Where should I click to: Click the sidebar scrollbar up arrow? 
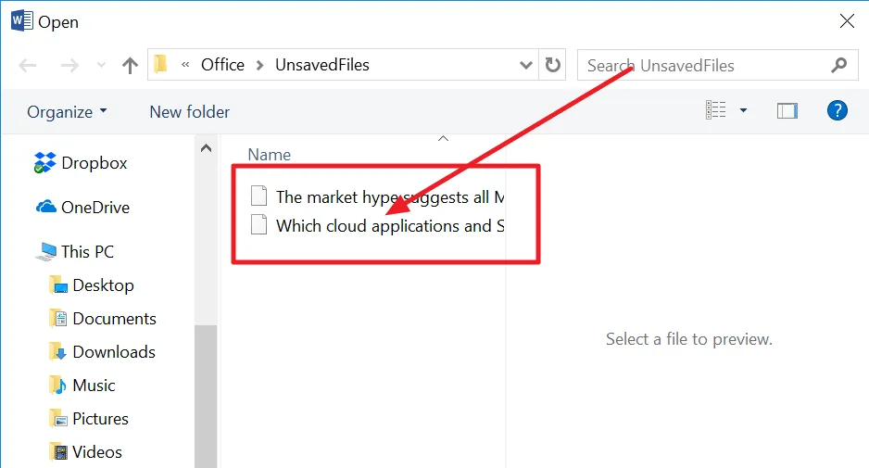pyautogui.click(x=206, y=148)
